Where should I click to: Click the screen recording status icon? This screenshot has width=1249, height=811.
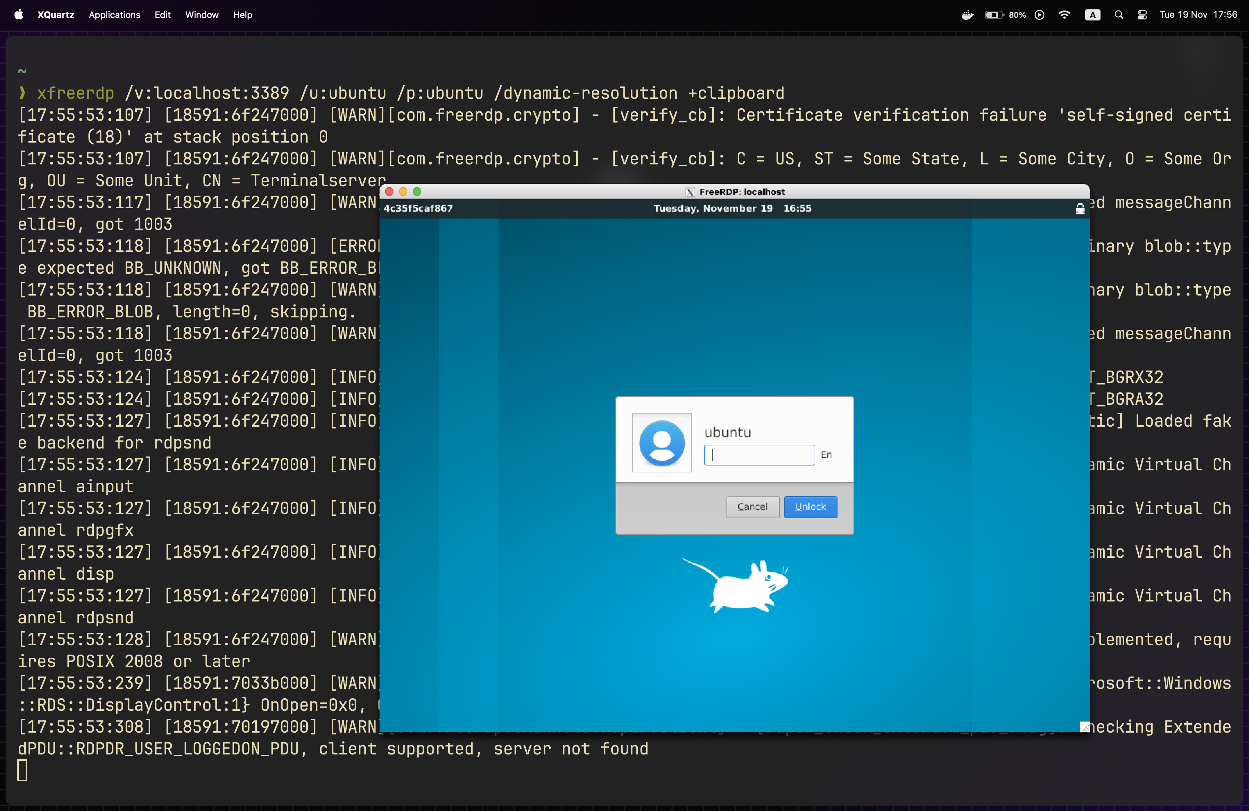(1039, 15)
